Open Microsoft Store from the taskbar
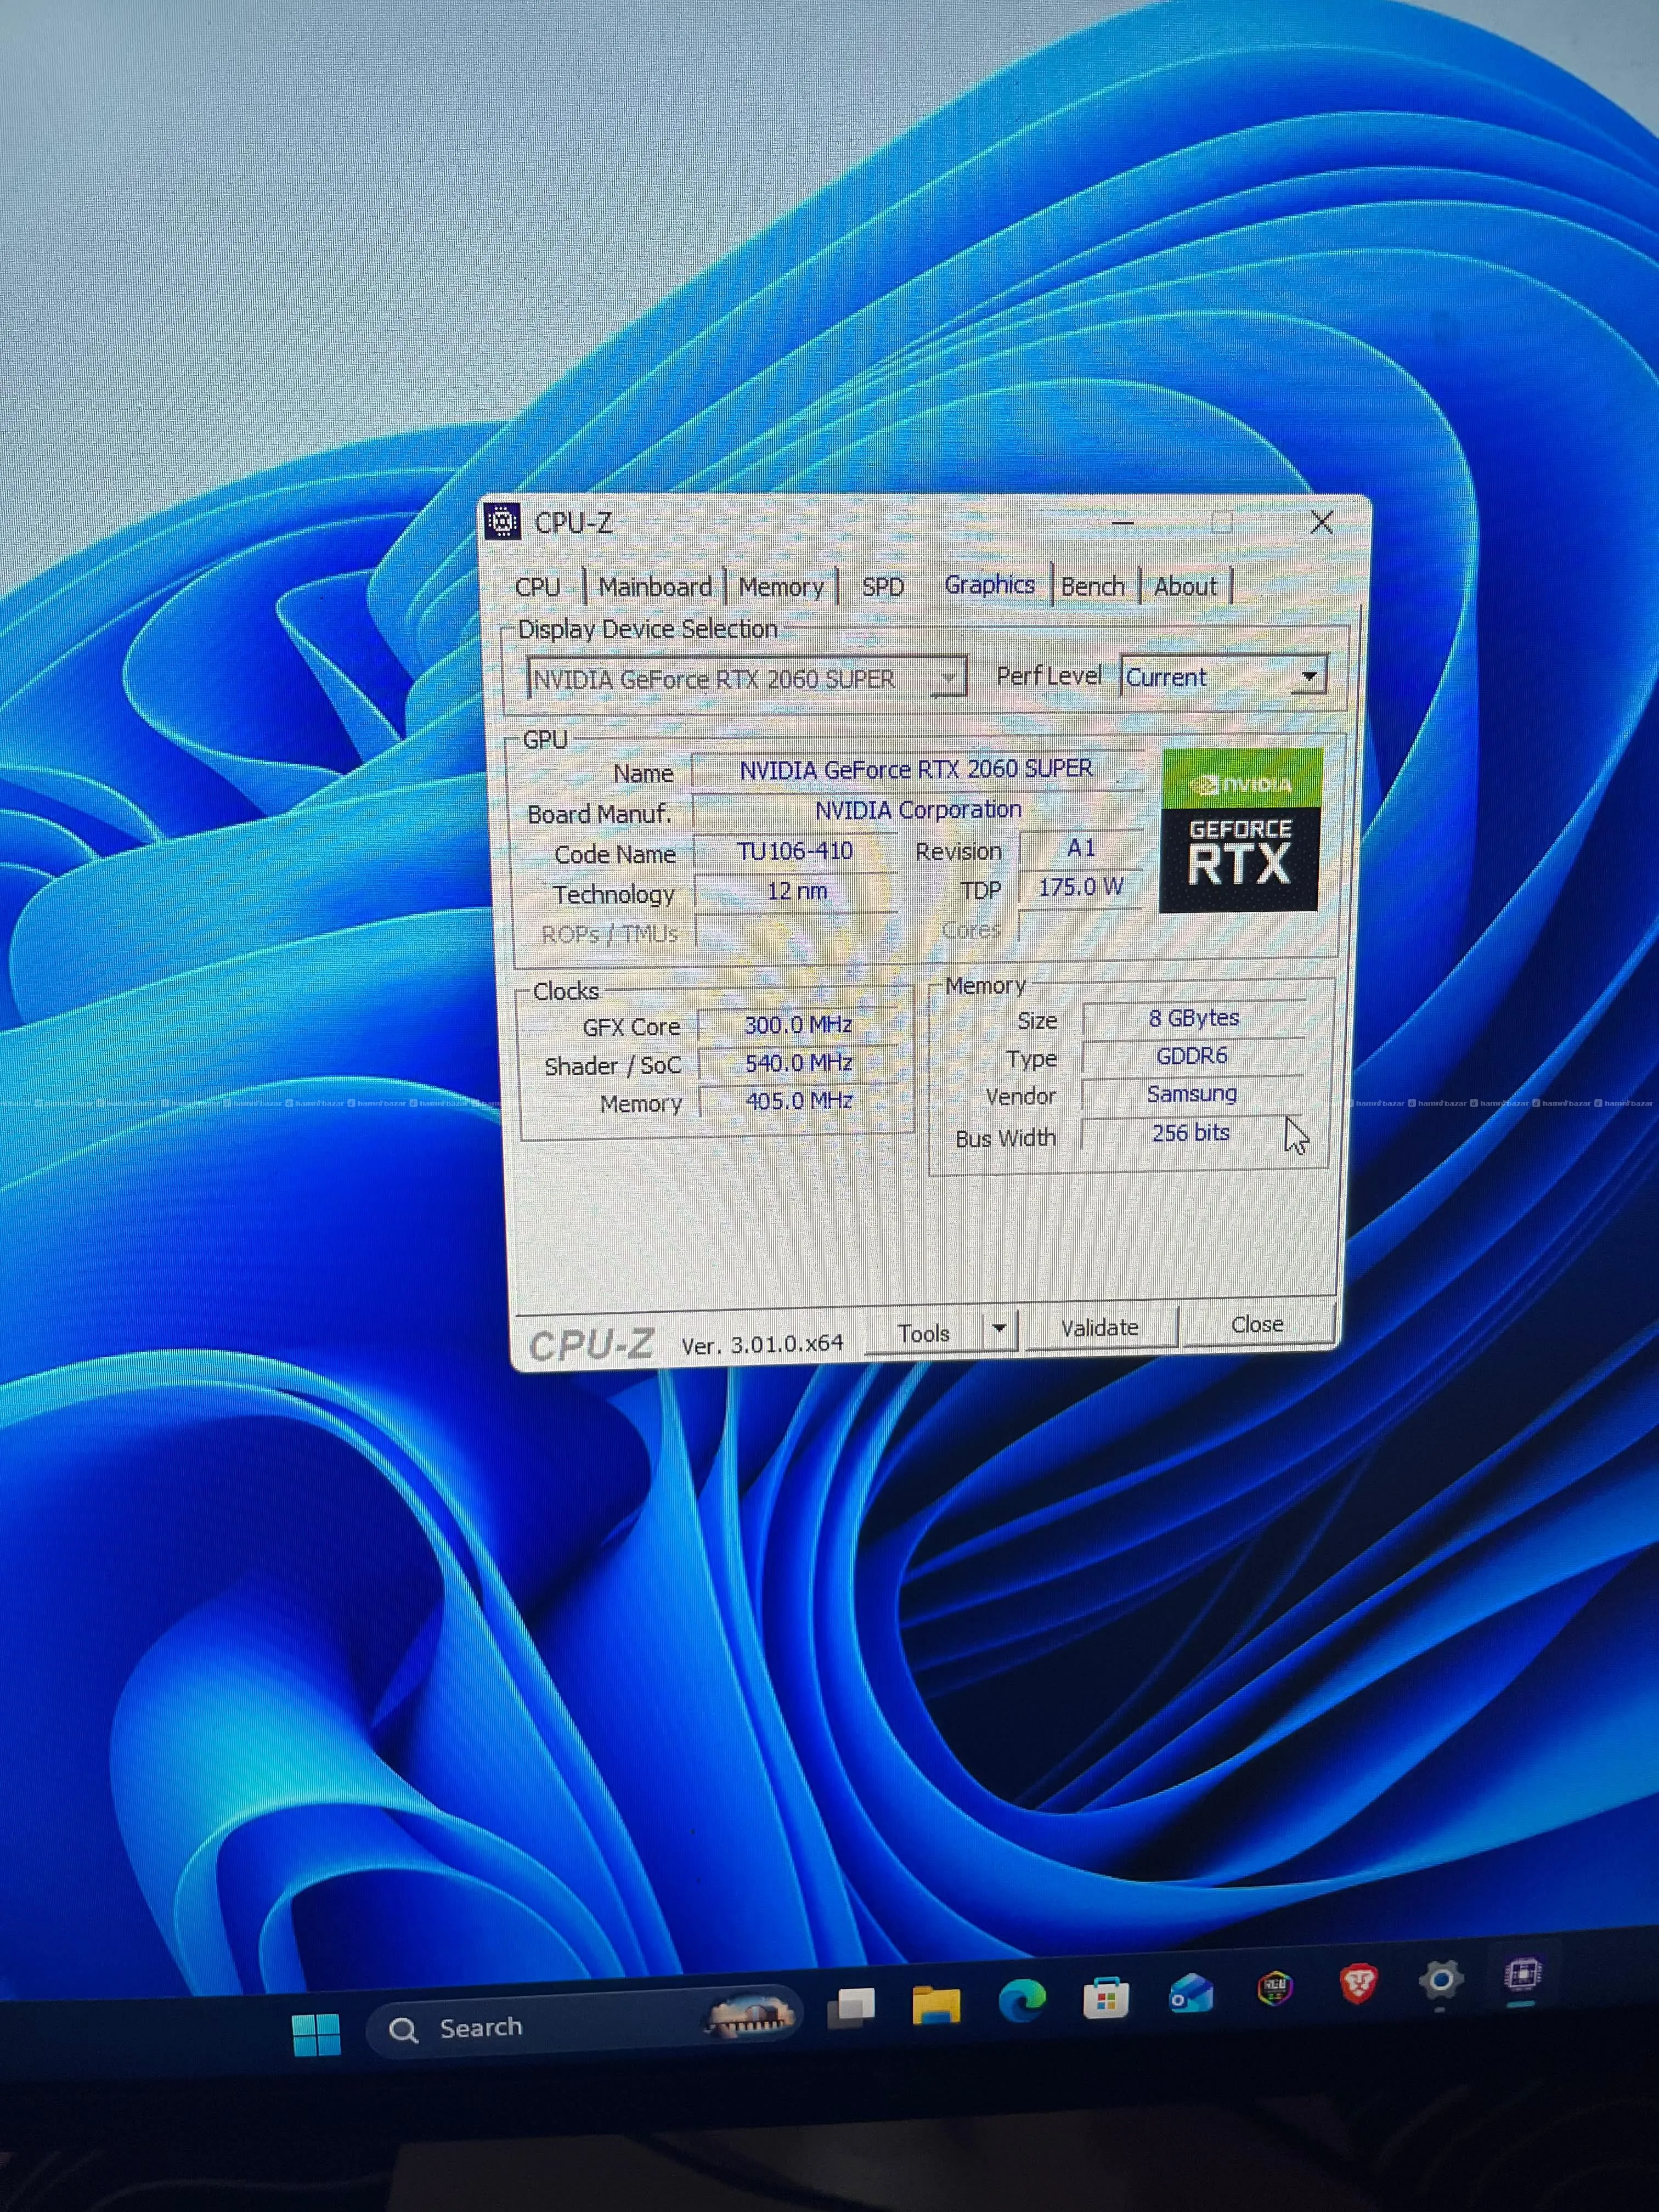 click(x=1106, y=1997)
